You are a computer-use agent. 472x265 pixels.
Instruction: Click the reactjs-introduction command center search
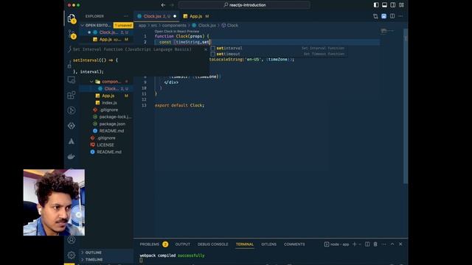click(244, 5)
